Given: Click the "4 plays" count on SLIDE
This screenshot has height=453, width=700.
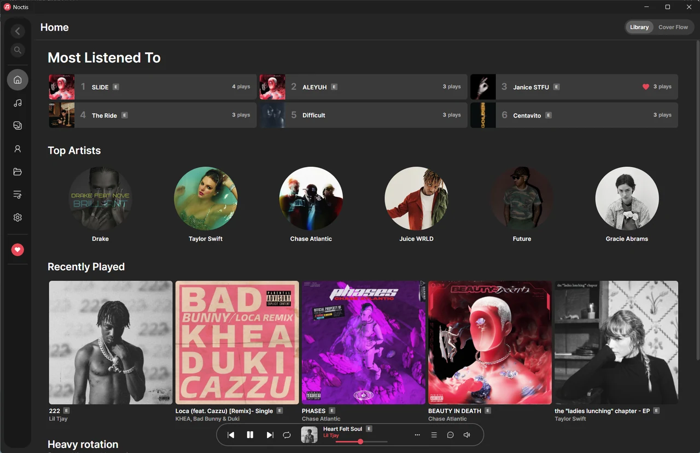Looking at the screenshot, I should click(x=241, y=86).
